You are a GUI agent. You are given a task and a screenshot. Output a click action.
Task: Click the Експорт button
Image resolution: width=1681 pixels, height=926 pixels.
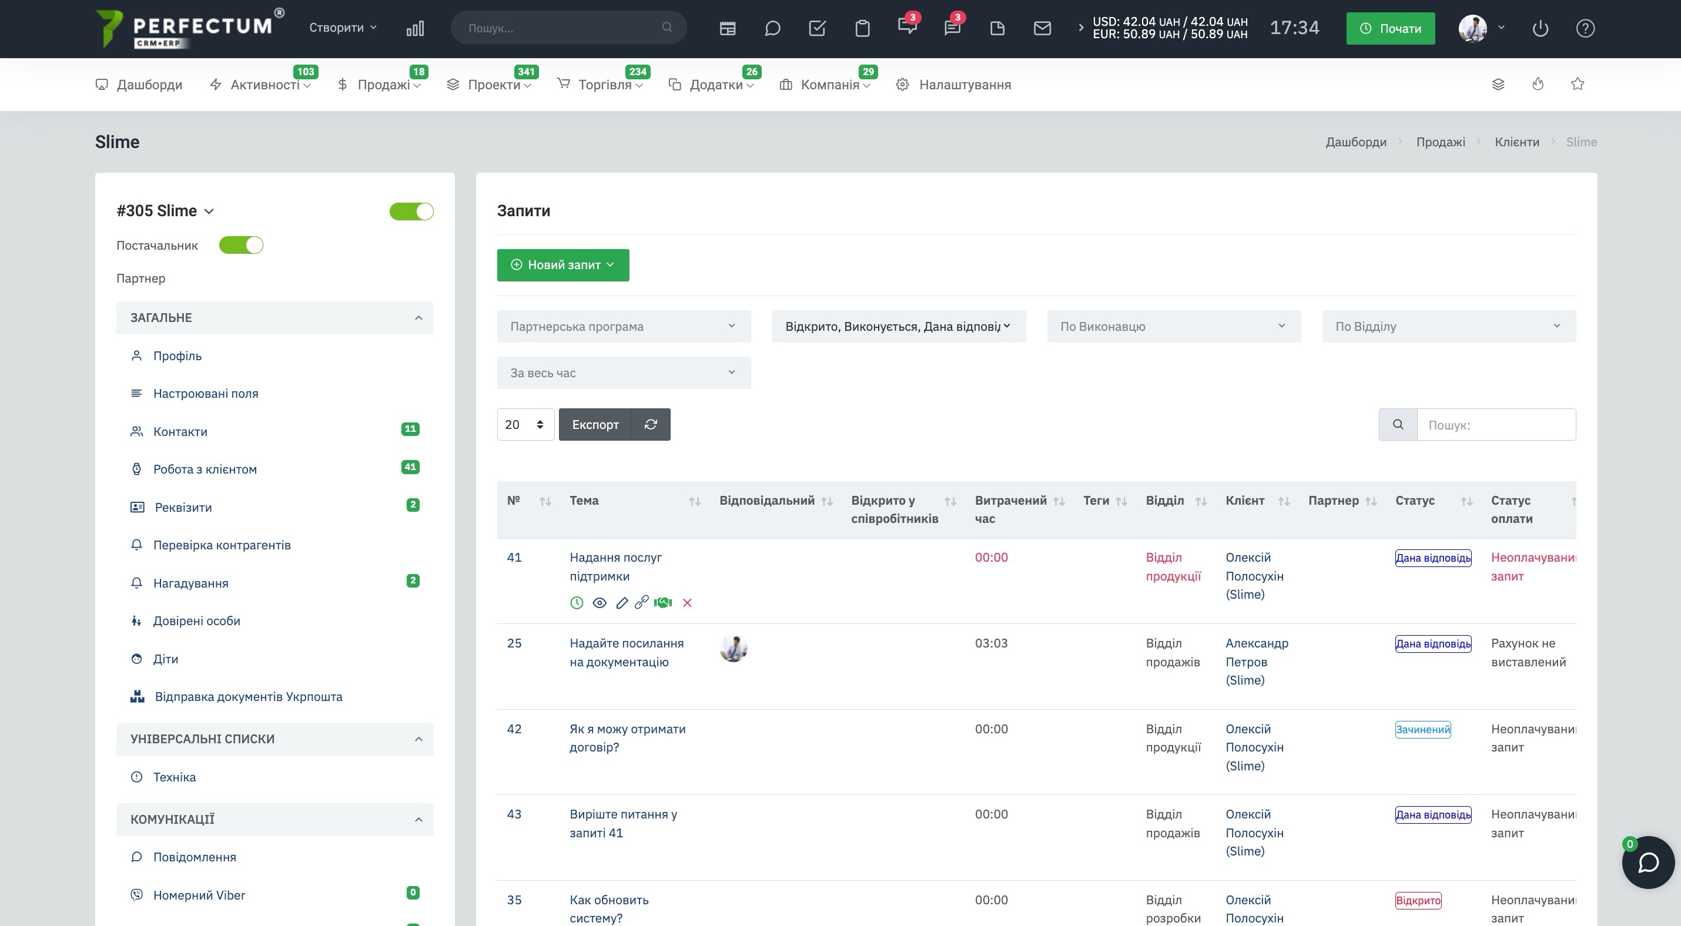tap(595, 425)
